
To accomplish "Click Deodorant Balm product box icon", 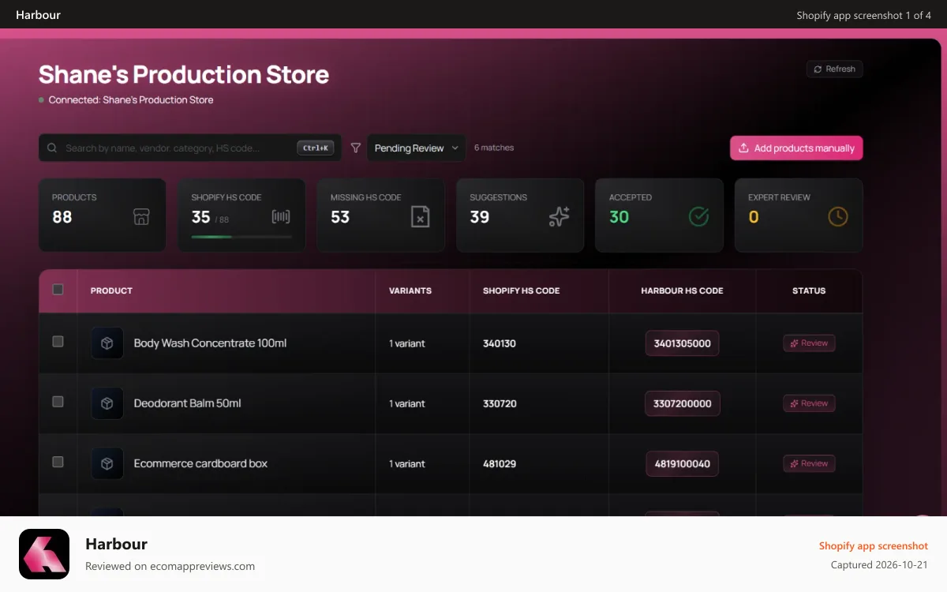I will [107, 403].
